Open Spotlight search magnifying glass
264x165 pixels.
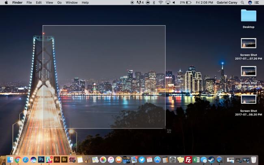coord(243,2)
